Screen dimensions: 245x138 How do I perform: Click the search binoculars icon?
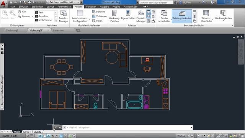tap(176, 2)
